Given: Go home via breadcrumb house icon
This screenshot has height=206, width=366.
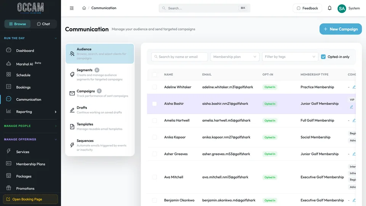Looking at the screenshot, I should point(84,8).
